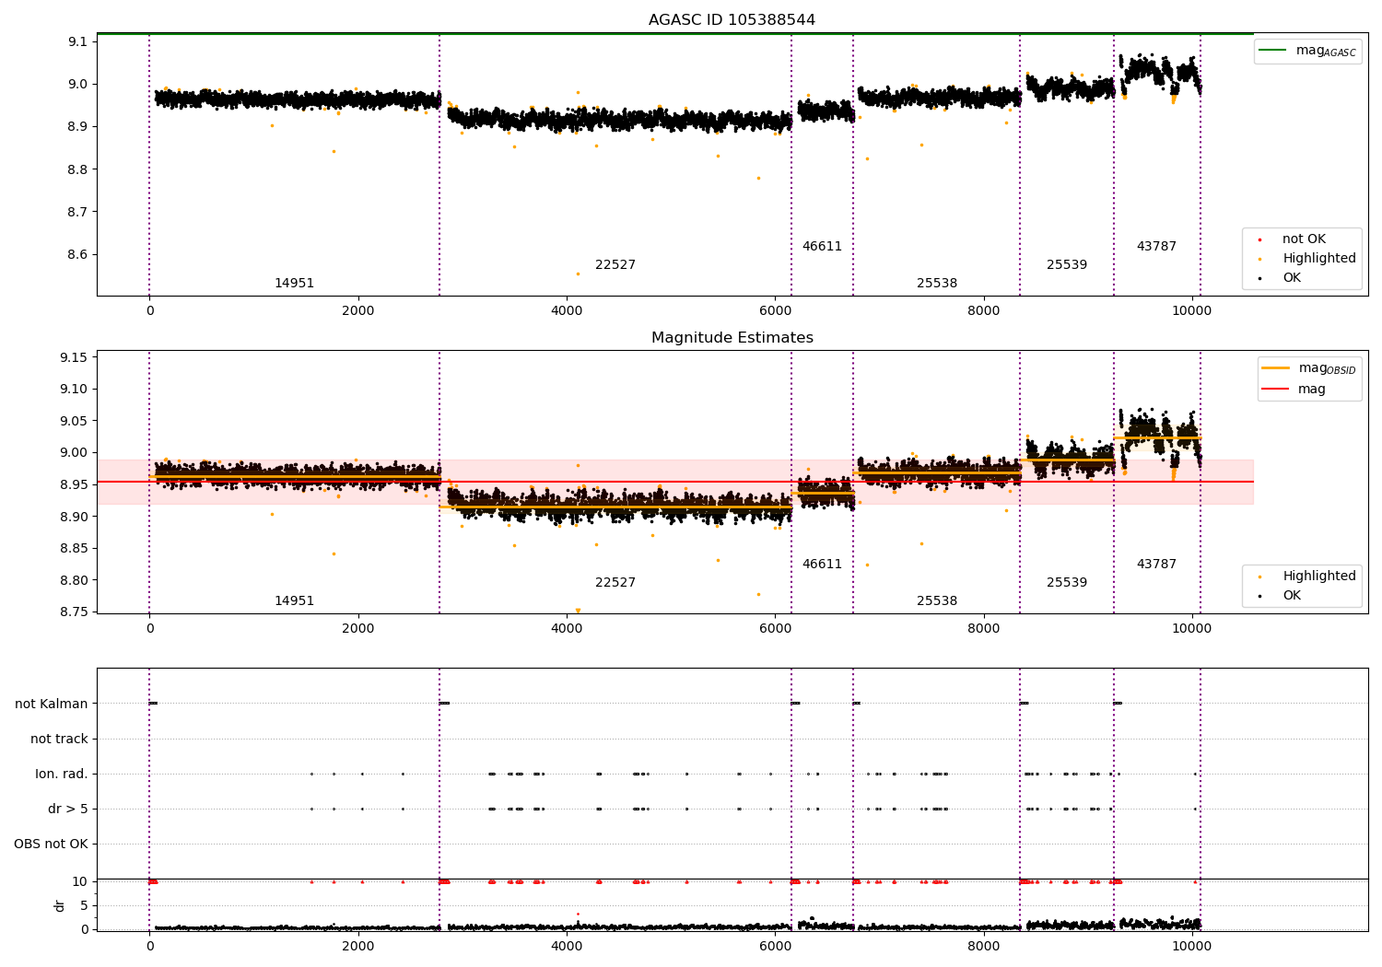This screenshot has width=1382, height=967.
Task: Click the orange mag OBSID legend line sample
Action: tap(1276, 368)
